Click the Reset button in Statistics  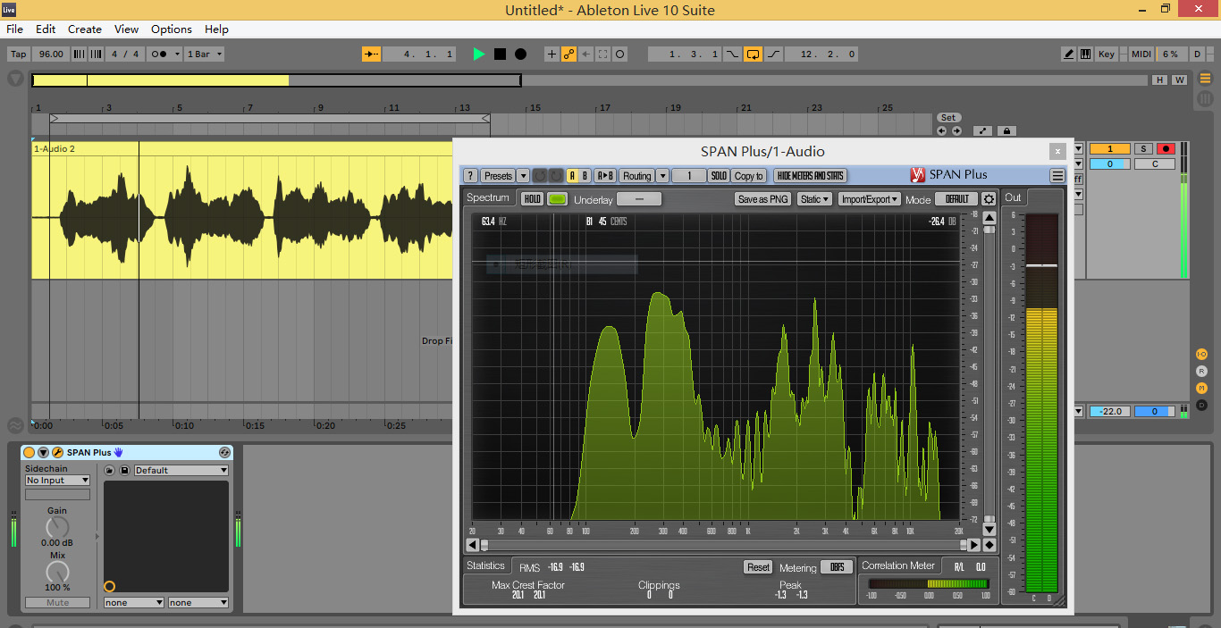coord(758,567)
